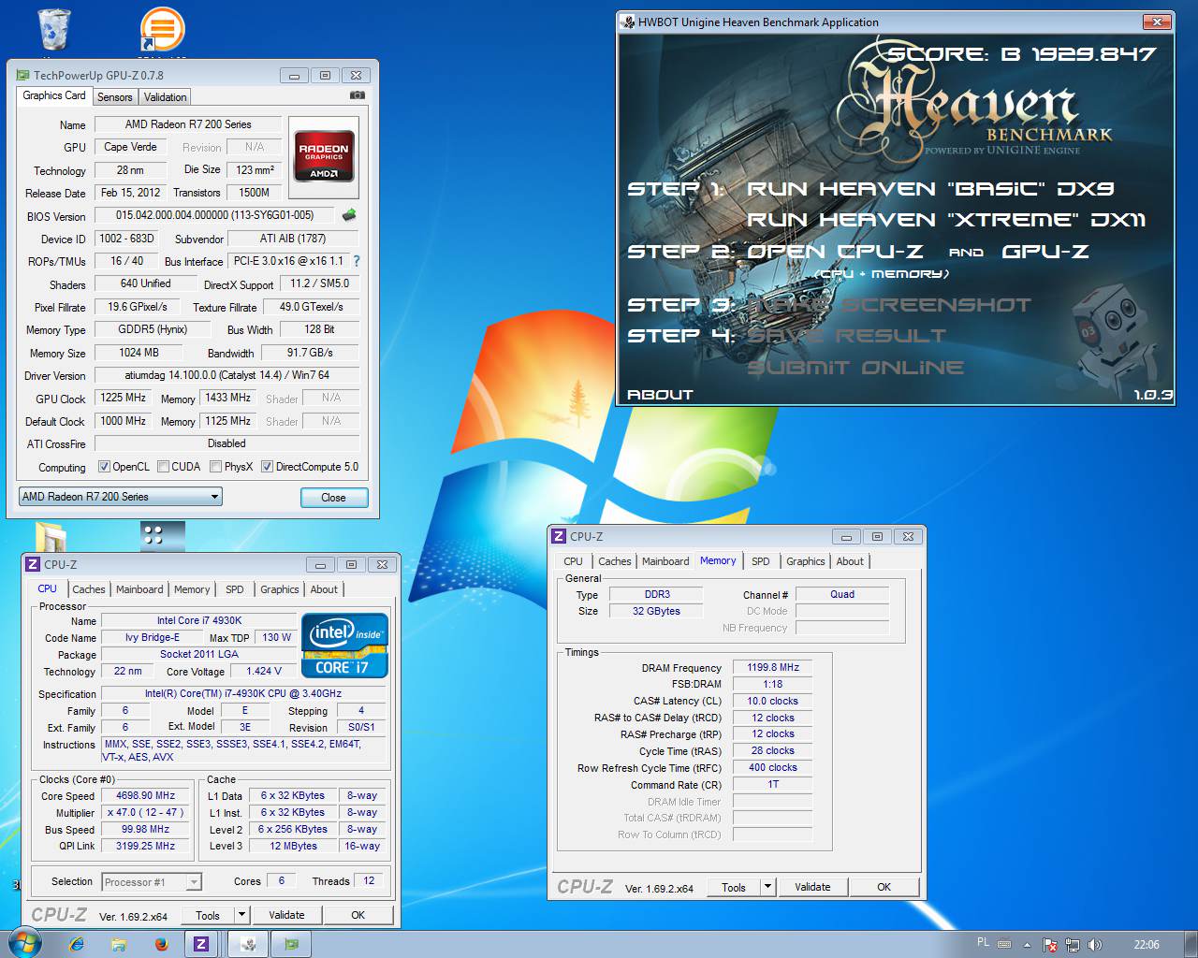Click the DRAM Frequency 1199.8 MHz value

pyautogui.click(x=772, y=667)
